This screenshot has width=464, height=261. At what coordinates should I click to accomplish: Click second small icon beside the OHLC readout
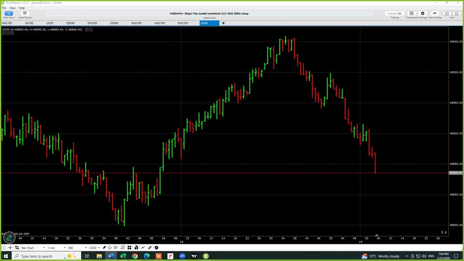[x=91, y=29]
